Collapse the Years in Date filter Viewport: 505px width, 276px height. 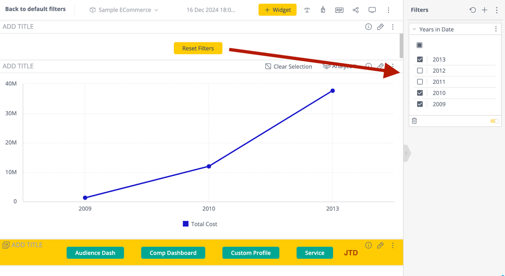[x=415, y=29]
